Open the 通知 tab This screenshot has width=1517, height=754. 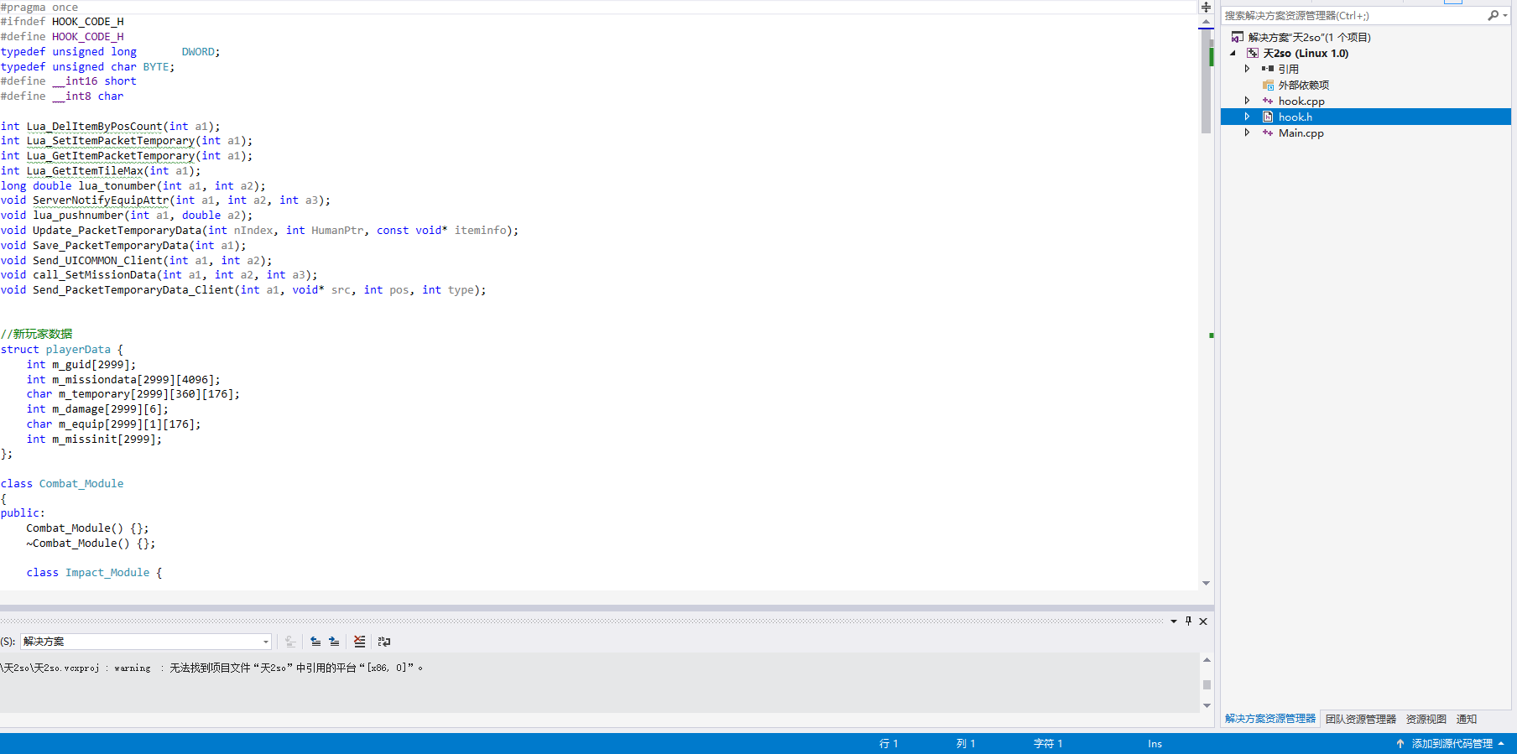pyautogui.click(x=1466, y=719)
